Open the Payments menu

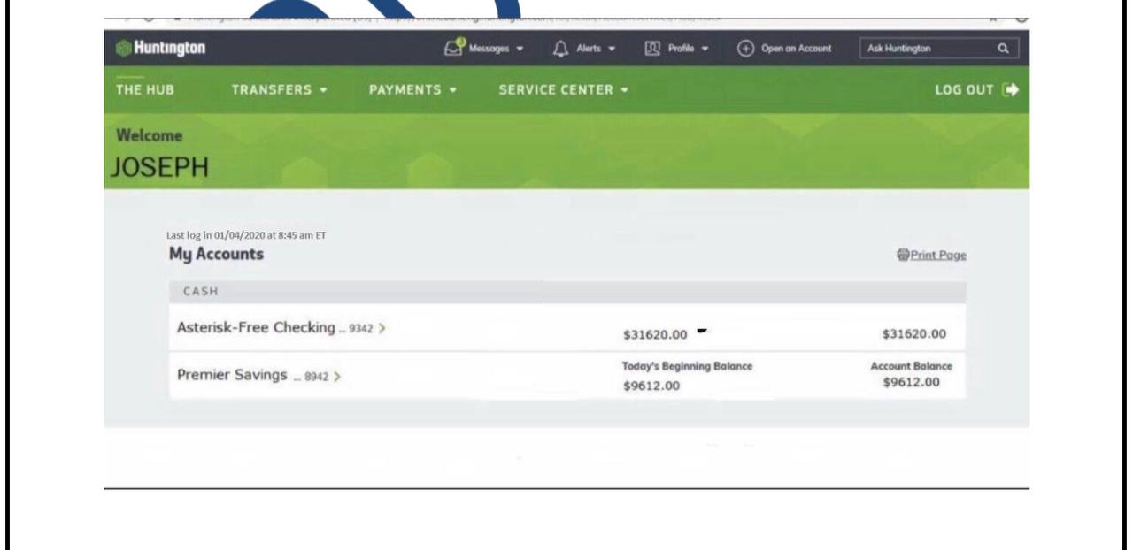click(412, 90)
